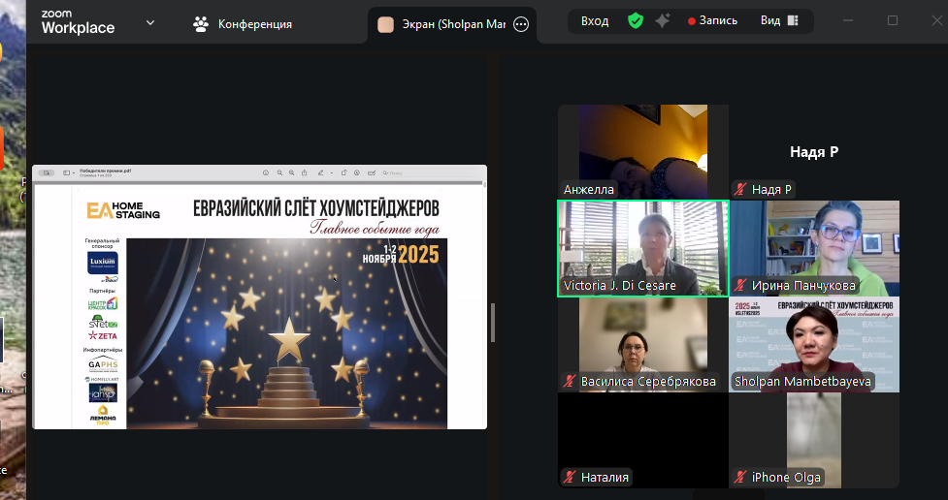Open the green encryption shield icon

pos(635,21)
